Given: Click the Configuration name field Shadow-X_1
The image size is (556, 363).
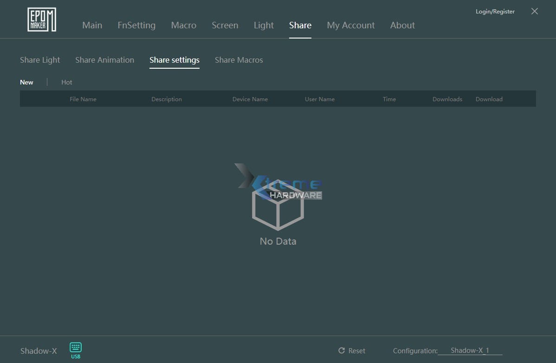Looking at the screenshot, I should coord(470,350).
